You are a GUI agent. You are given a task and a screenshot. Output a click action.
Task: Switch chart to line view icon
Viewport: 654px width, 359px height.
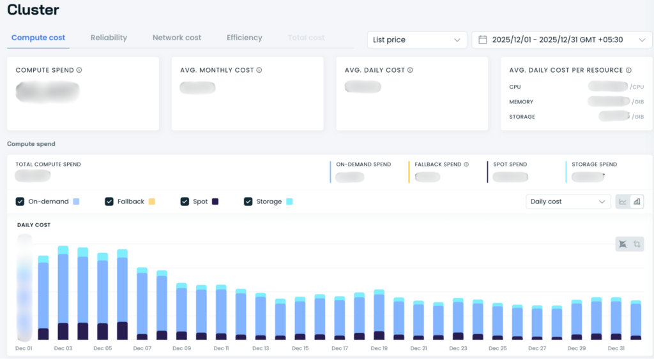pos(623,201)
